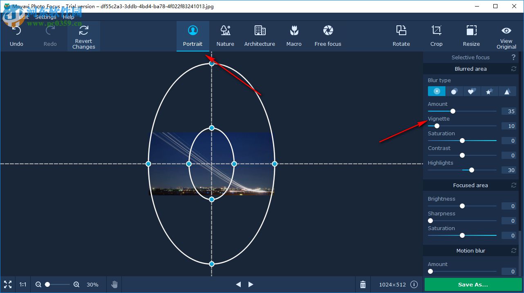Edit the Sharpness value field
Screen dimensions: 524x293
[x=509, y=221]
